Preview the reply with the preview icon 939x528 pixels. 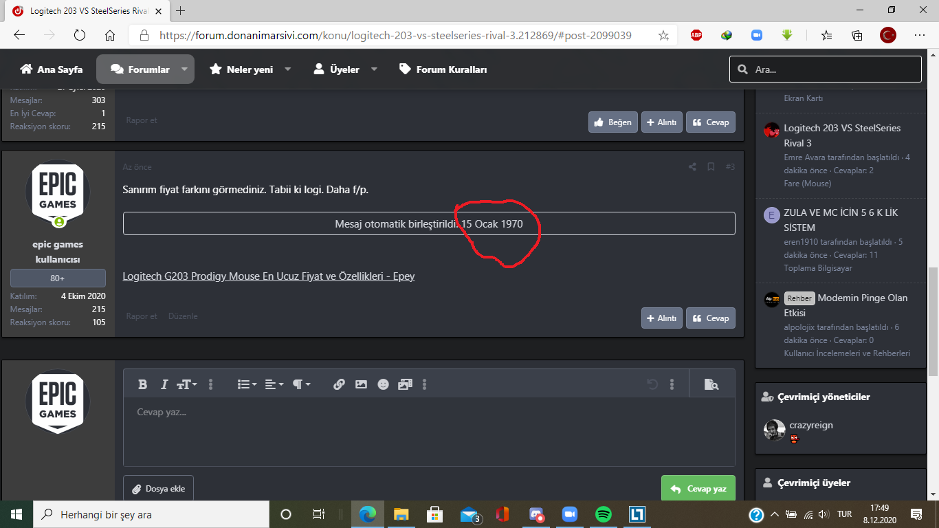pos(711,384)
